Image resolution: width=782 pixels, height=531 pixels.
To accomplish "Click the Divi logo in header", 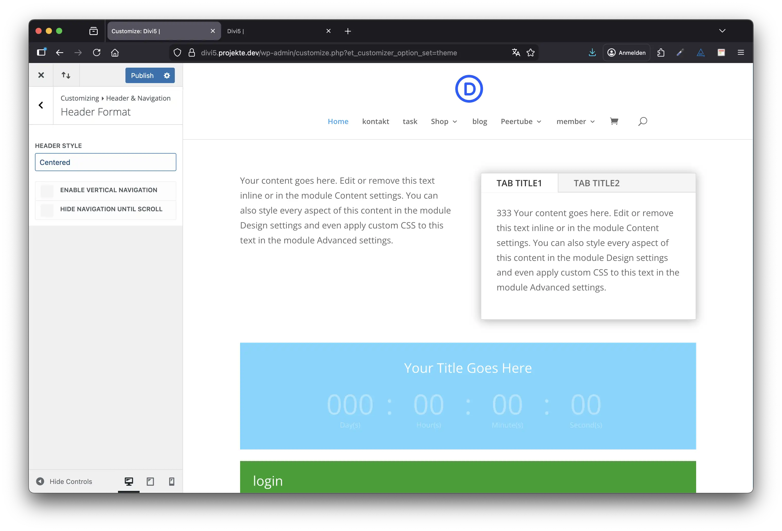I will pyautogui.click(x=469, y=89).
